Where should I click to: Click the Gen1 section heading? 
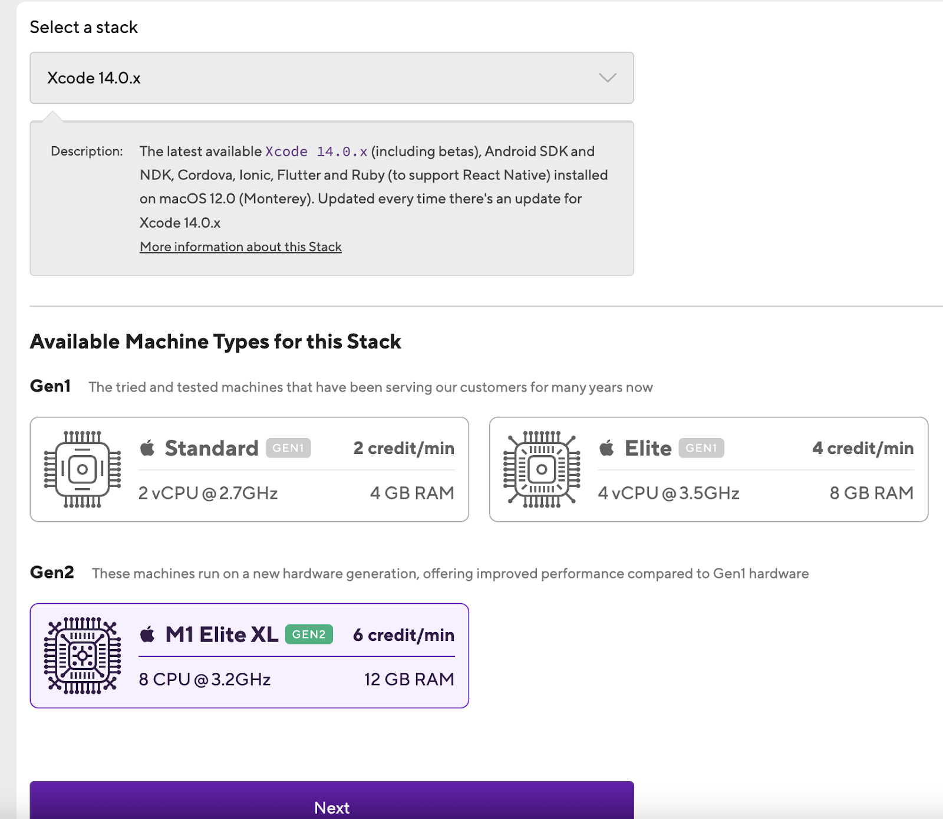tap(51, 386)
